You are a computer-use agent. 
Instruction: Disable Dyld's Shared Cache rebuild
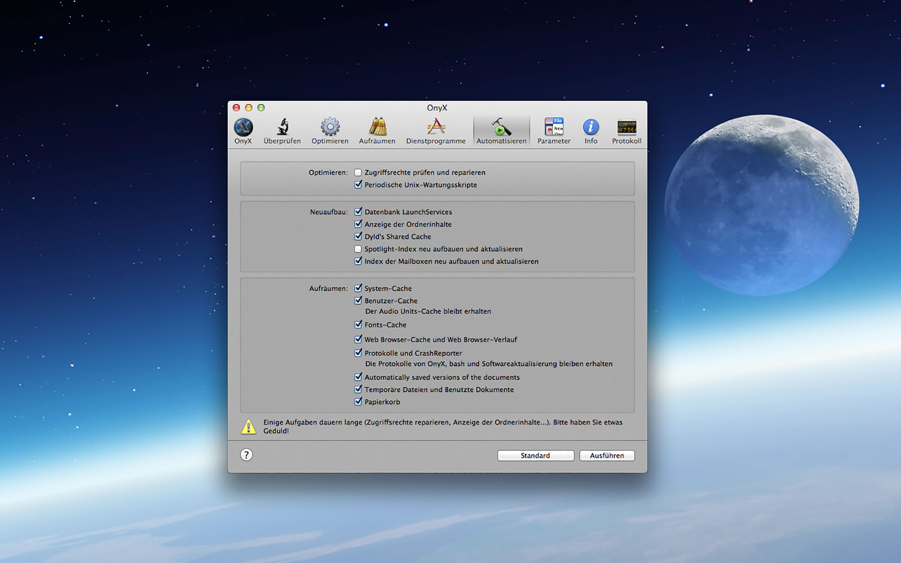coord(358,236)
